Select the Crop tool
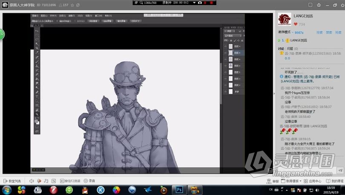 [x=37, y=48]
